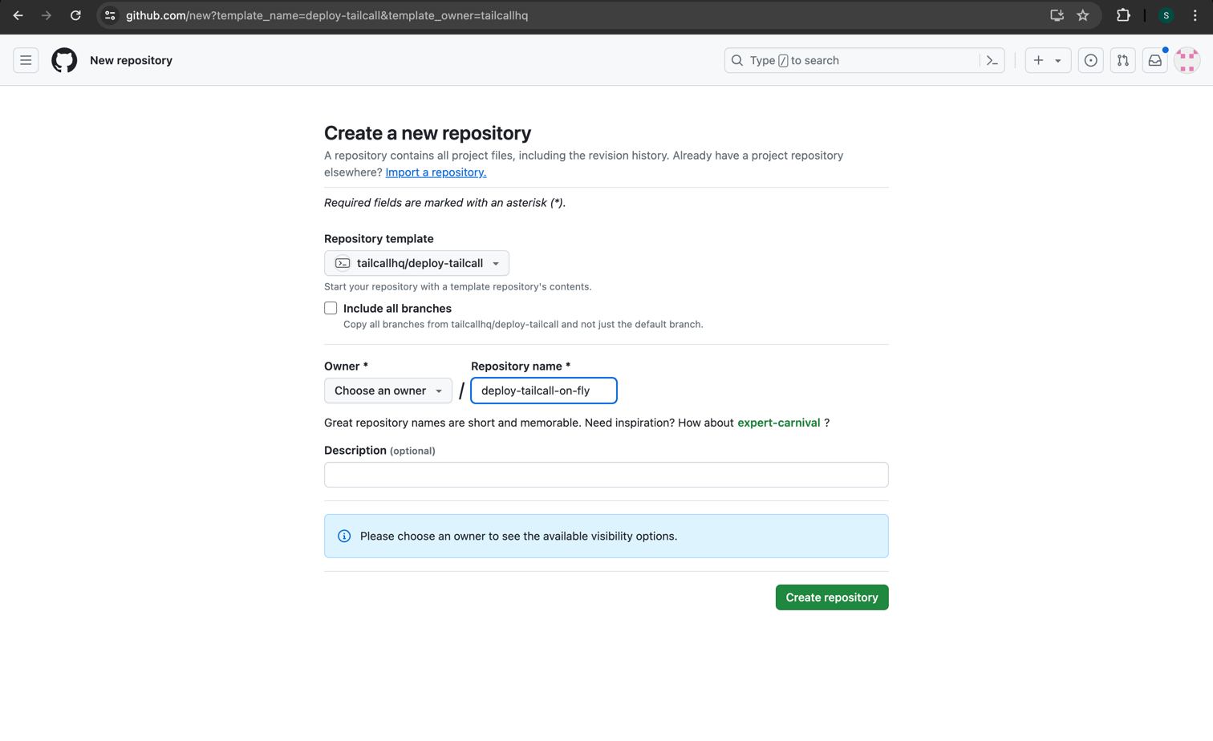Select the suggested name expert-carnival
Screen dimensions: 1213x741
pyautogui.click(x=778, y=423)
